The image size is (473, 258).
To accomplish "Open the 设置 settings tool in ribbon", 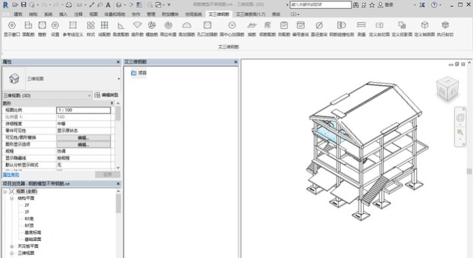I will (x=55, y=29).
